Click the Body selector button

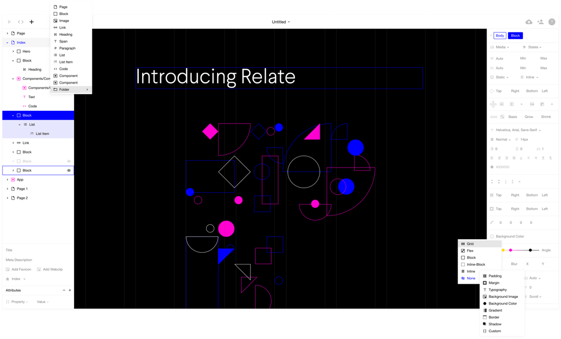(x=500, y=36)
